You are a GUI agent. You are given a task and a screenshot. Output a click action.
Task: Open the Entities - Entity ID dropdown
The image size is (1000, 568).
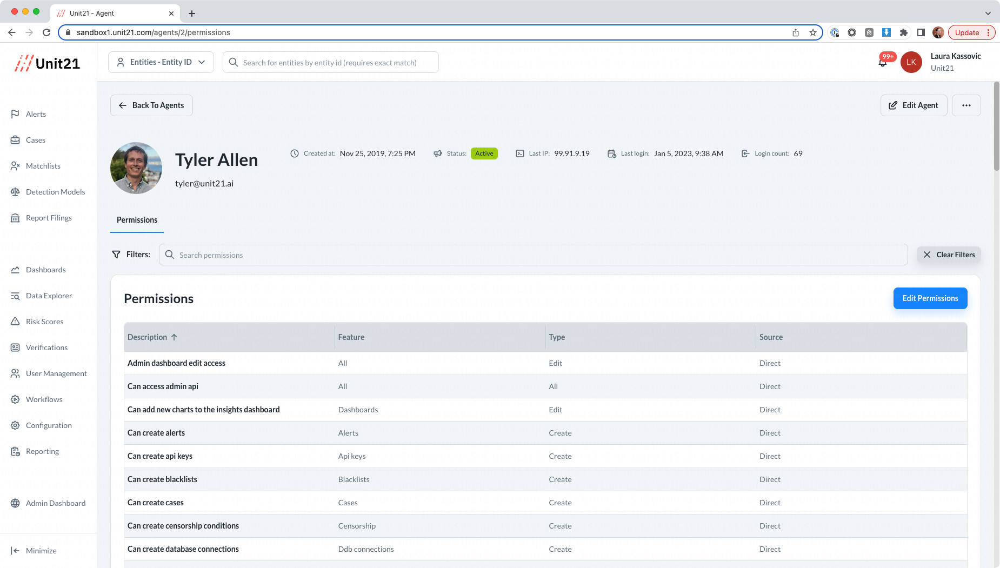coord(161,62)
